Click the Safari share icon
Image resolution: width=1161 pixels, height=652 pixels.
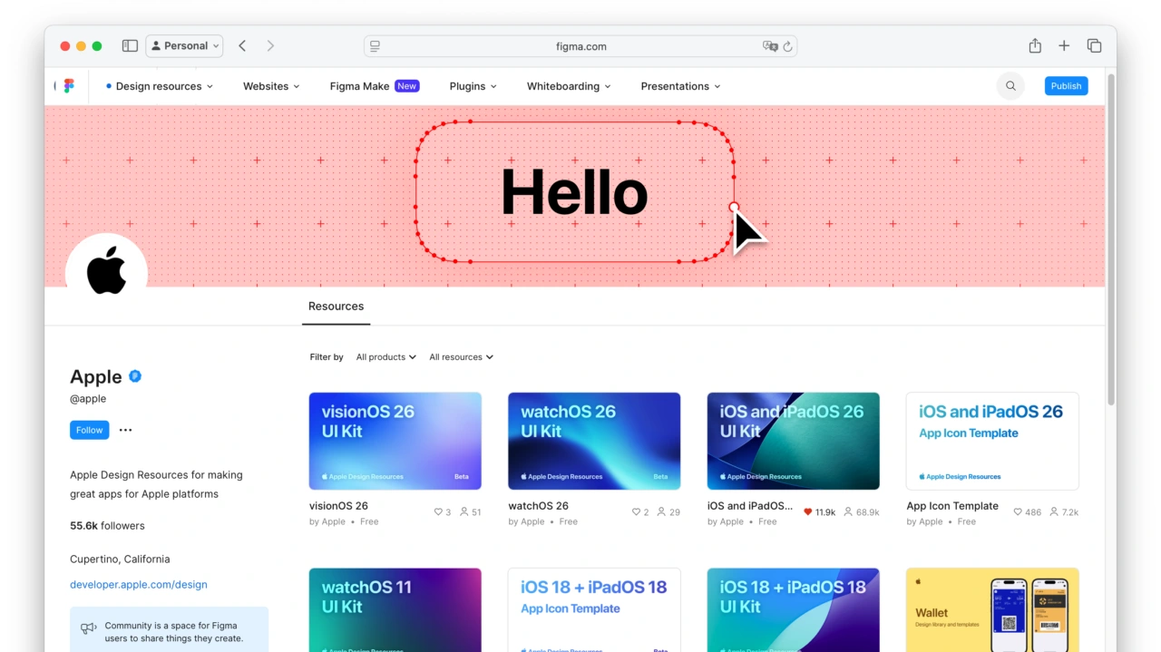[x=1035, y=45]
